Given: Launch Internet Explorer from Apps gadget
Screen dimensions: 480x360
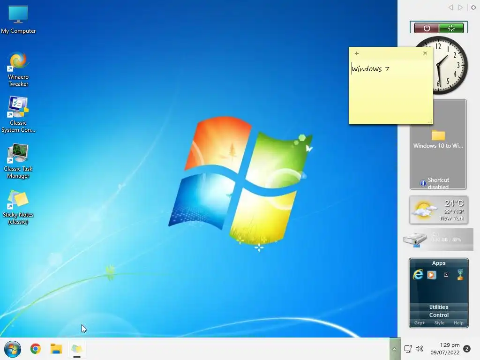Looking at the screenshot, I should click(x=418, y=274).
